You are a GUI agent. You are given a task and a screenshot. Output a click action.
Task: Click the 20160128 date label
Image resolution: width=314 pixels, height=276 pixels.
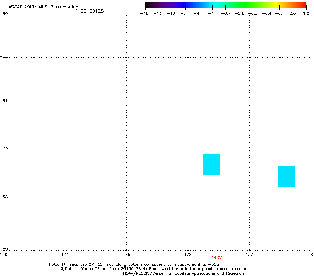pyautogui.click(x=92, y=11)
